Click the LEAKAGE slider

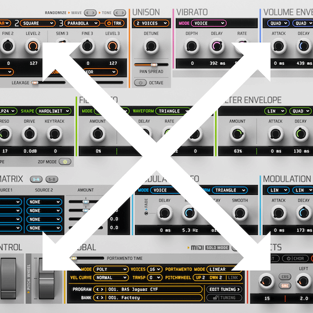click(48, 83)
